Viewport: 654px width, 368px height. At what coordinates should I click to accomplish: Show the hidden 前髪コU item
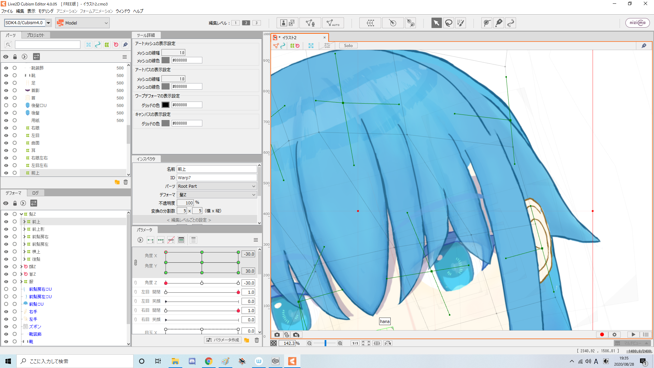tap(6, 304)
